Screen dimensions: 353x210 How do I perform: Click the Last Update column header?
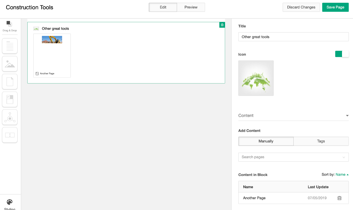[x=318, y=187]
